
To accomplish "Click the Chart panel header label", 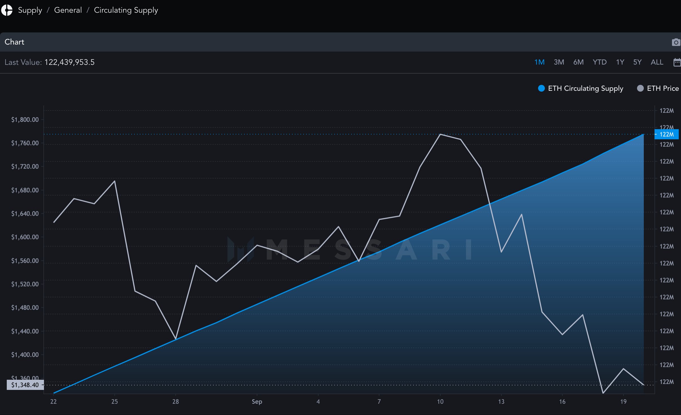I will pos(14,42).
